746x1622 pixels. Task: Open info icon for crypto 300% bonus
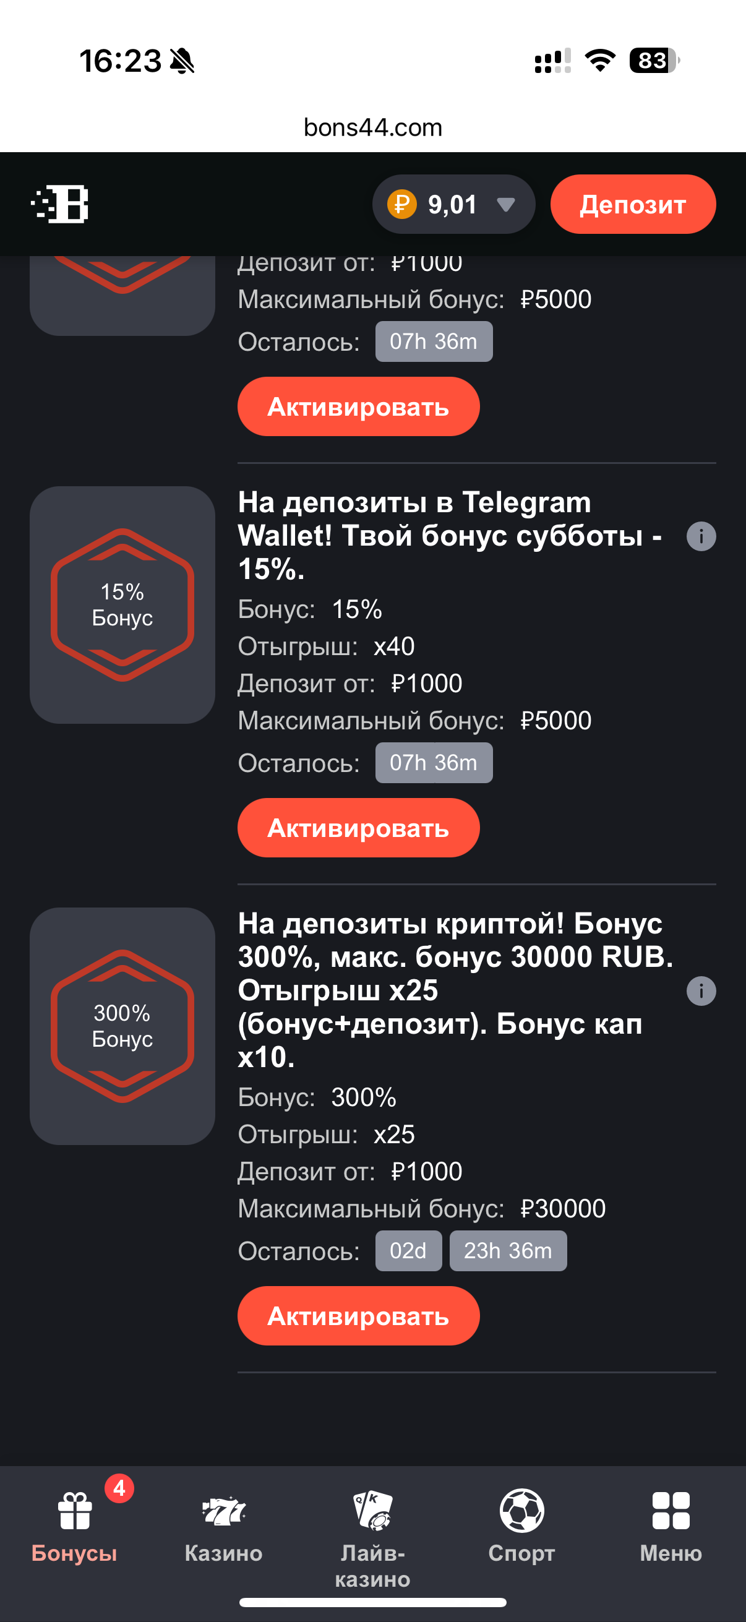point(701,991)
